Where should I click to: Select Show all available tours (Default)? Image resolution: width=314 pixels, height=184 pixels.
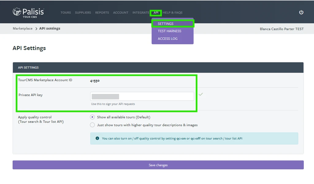pos(92,117)
